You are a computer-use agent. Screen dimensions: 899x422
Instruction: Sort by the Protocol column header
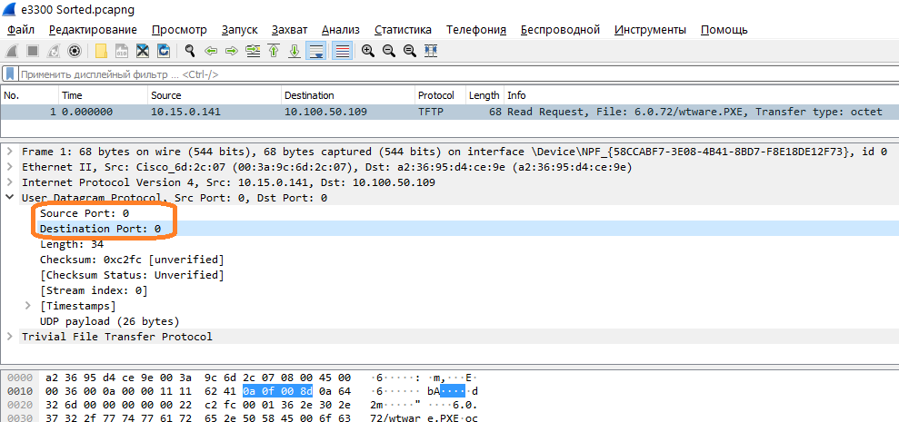[x=436, y=95]
